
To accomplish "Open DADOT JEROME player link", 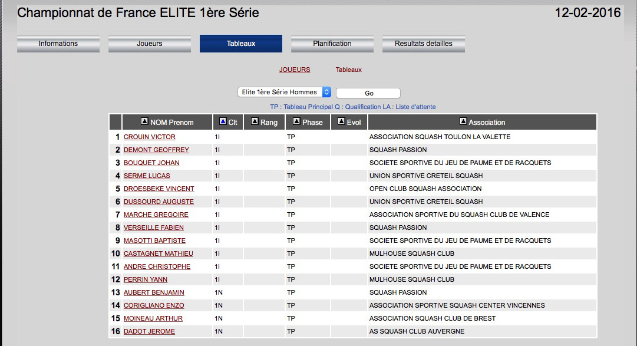I will pyautogui.click(x=149, y=331).
